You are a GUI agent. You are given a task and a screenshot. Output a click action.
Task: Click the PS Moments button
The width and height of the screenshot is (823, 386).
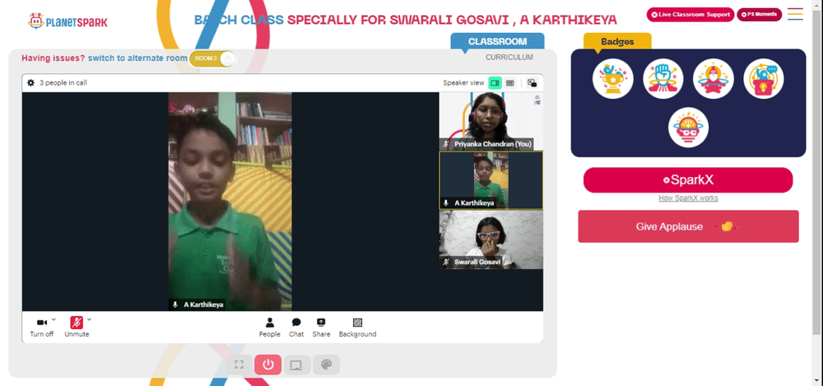click(x=759, y=15)
